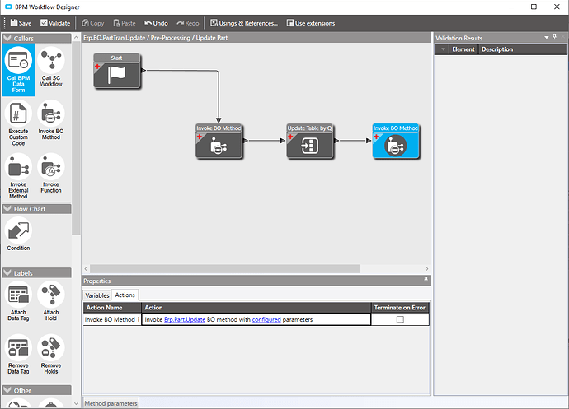Open the Validation Results panel dropdown arrow

547,38
